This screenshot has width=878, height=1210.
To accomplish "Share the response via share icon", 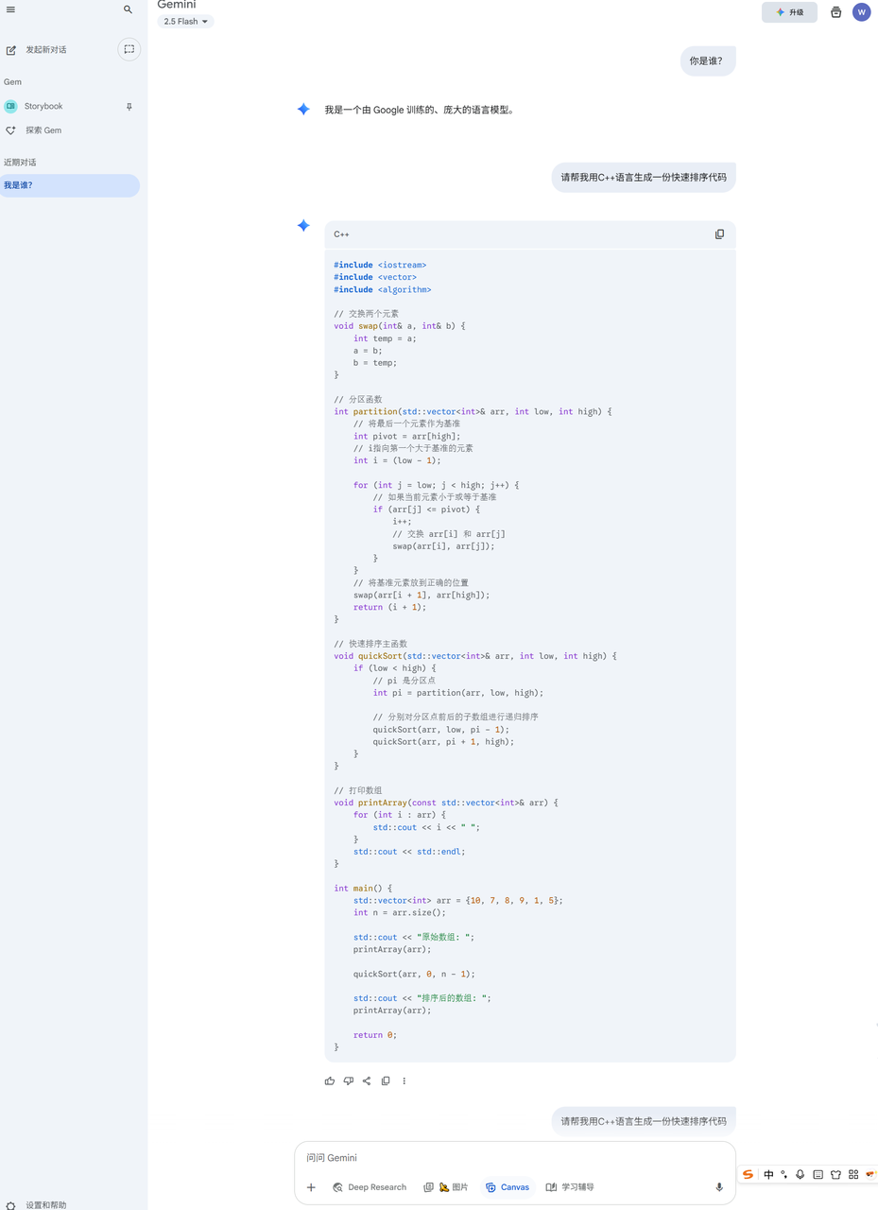I will point(367,1080).
